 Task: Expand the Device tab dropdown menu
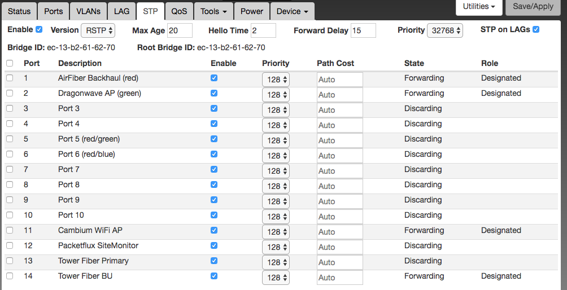click(x=292, y=11)
